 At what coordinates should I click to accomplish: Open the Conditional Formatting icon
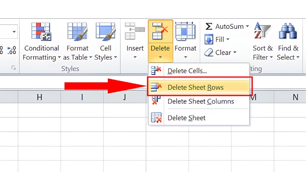pos(41,32)
